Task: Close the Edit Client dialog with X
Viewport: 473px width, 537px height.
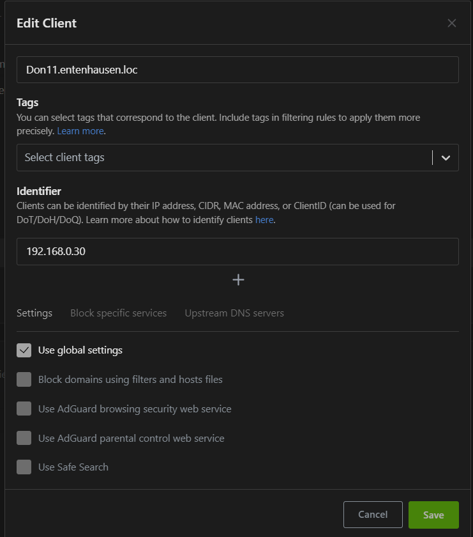Action: point(452,23)
